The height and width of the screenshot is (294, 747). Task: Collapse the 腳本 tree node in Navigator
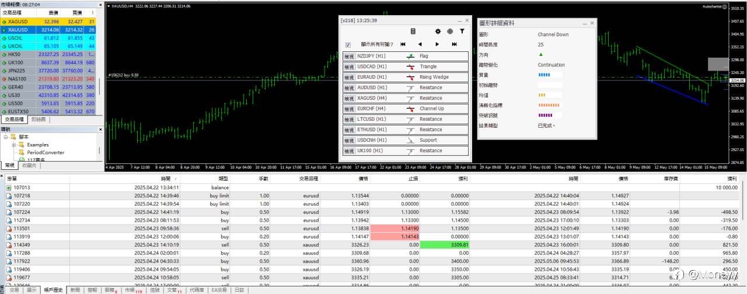[6, 137]
